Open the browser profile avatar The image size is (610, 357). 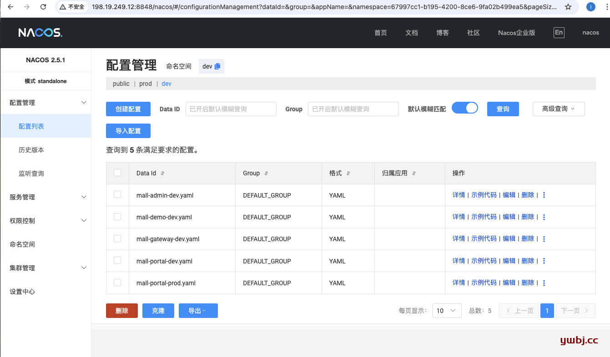(590, 7)
